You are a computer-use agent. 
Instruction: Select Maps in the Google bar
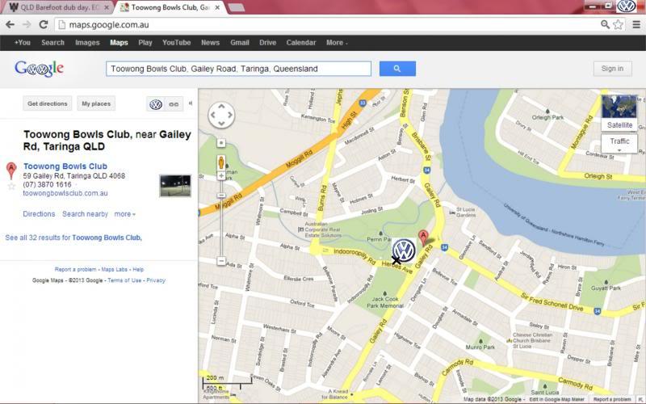point(119,43)
